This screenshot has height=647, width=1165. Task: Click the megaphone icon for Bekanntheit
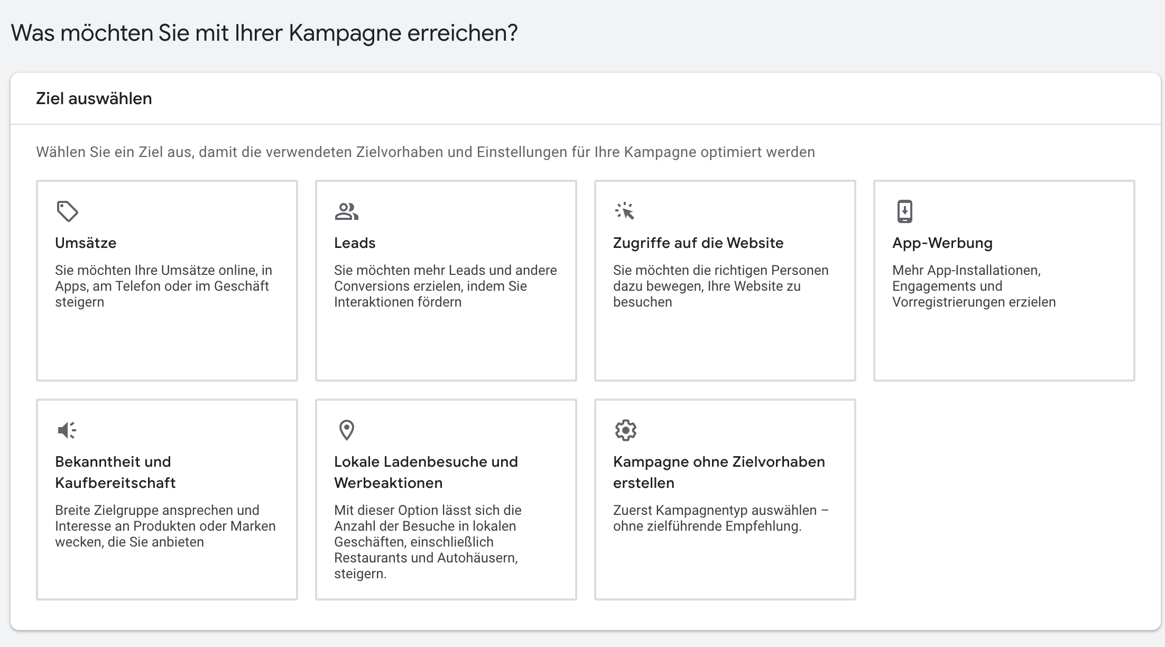(x=67, y=430)
